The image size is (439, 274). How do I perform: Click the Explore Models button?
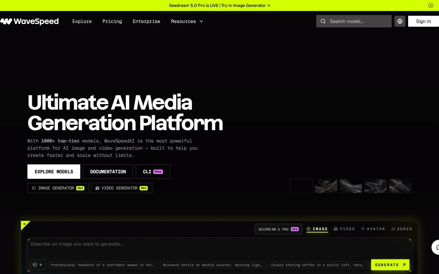click(54, 172)
